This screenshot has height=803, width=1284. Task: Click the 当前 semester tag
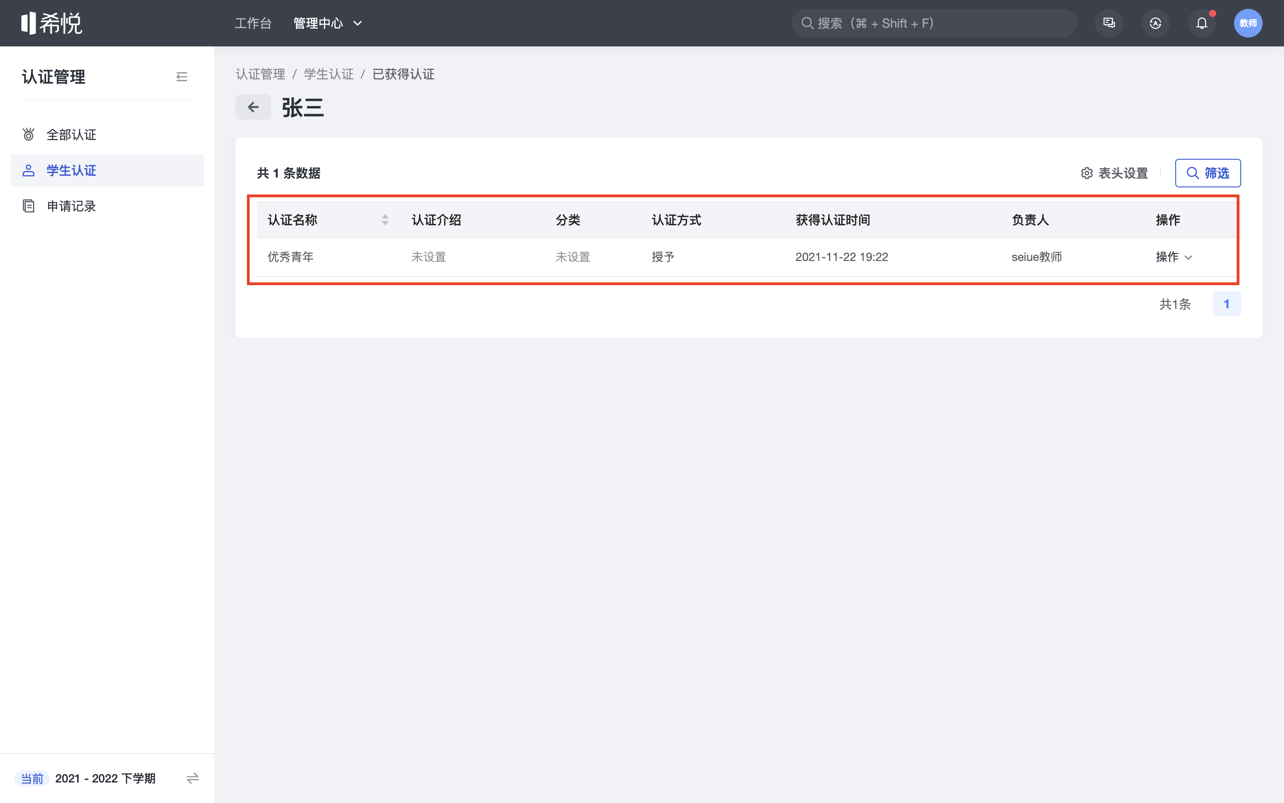(32, 778)
